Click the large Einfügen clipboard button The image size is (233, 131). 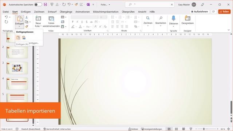pyautogui.click(x=19, y=19)
